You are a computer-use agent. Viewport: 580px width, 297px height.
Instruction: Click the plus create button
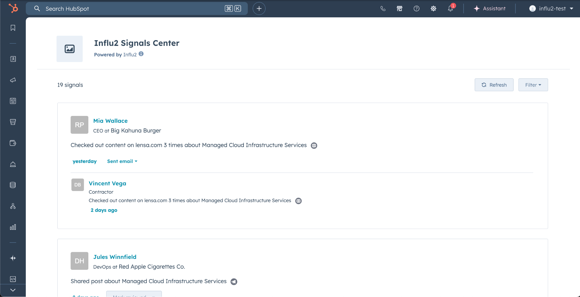tap(259, 9)
